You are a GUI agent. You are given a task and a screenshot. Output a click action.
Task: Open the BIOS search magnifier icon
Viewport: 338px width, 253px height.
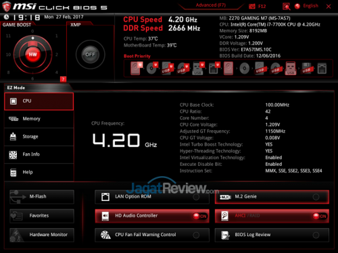[286, 6]
